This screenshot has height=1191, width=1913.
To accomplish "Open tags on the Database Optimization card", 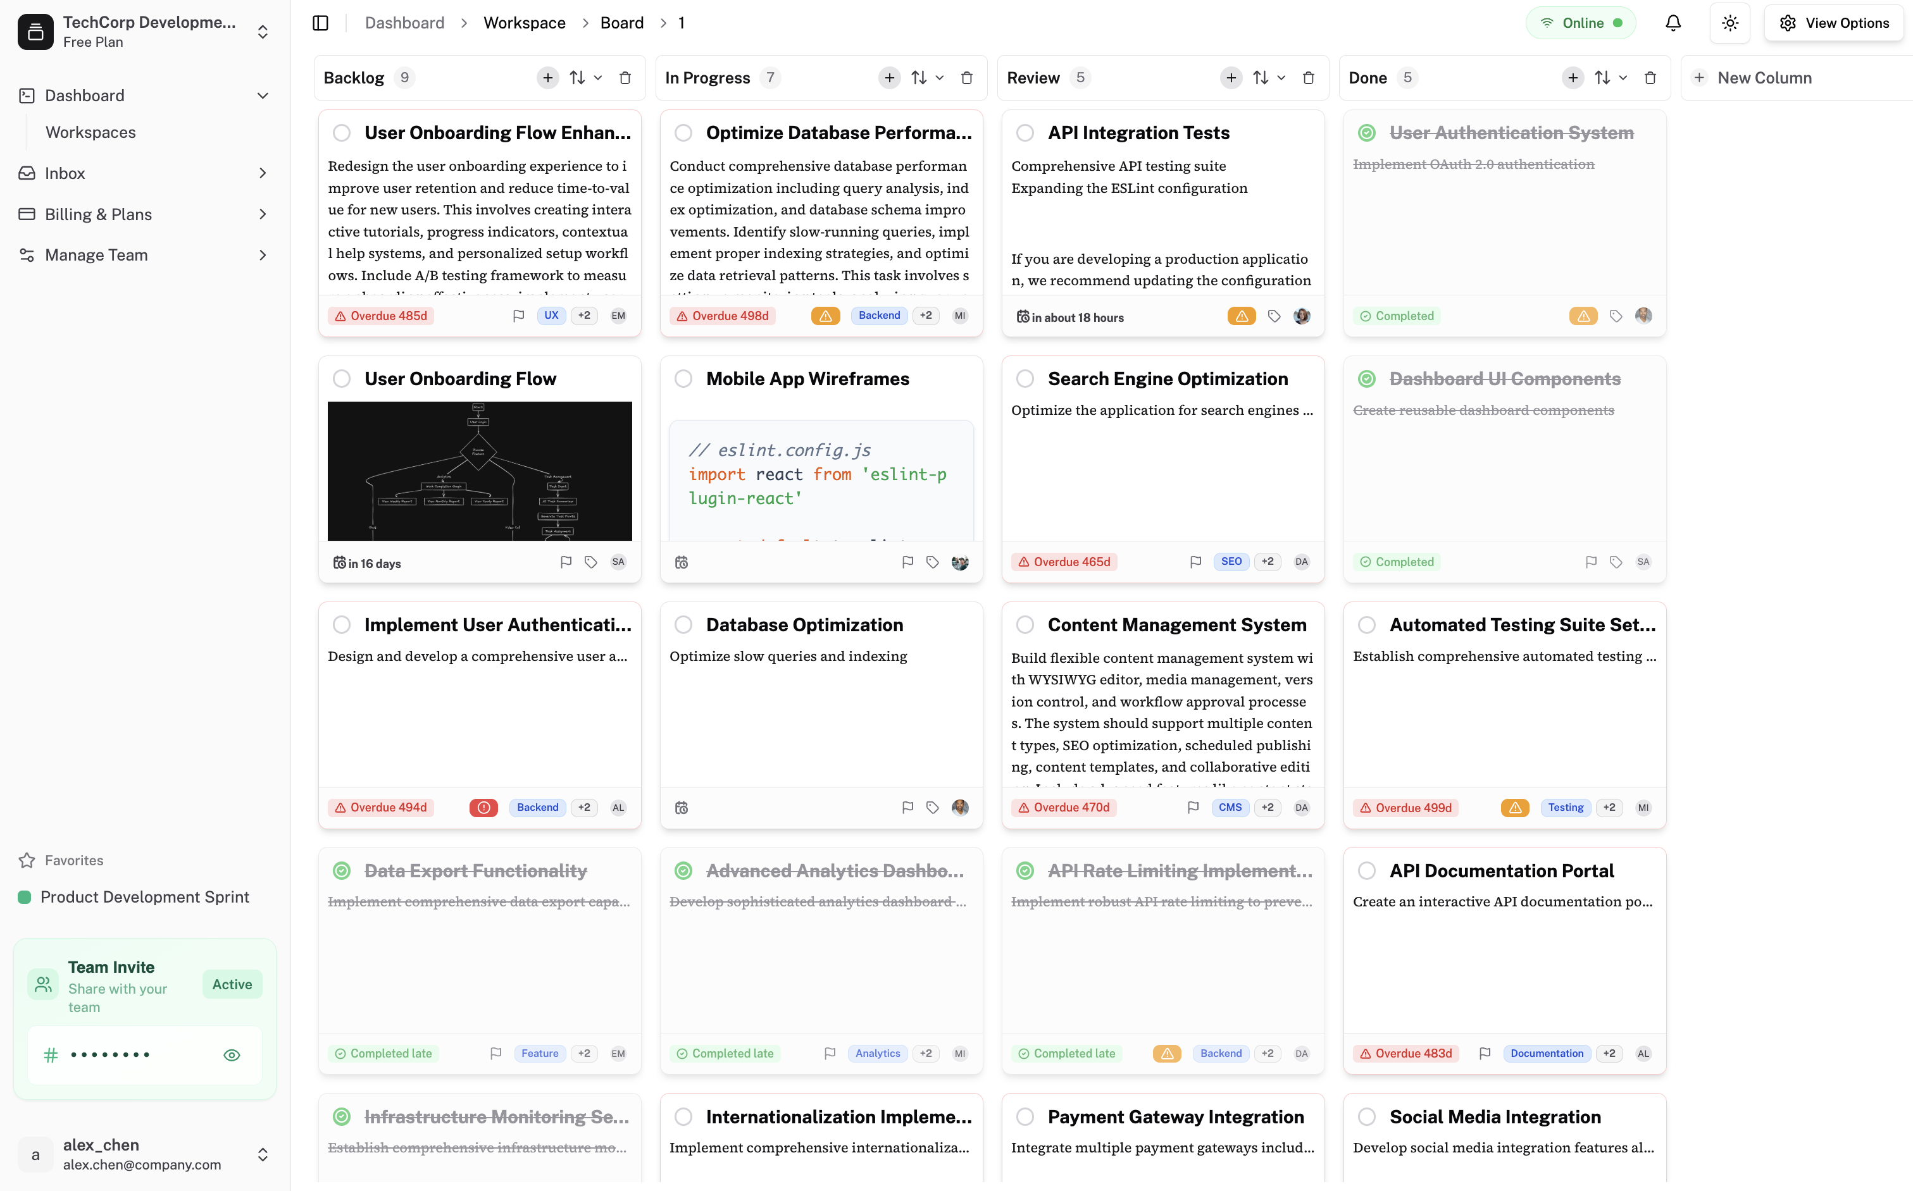I will click(x=932, y=808).
